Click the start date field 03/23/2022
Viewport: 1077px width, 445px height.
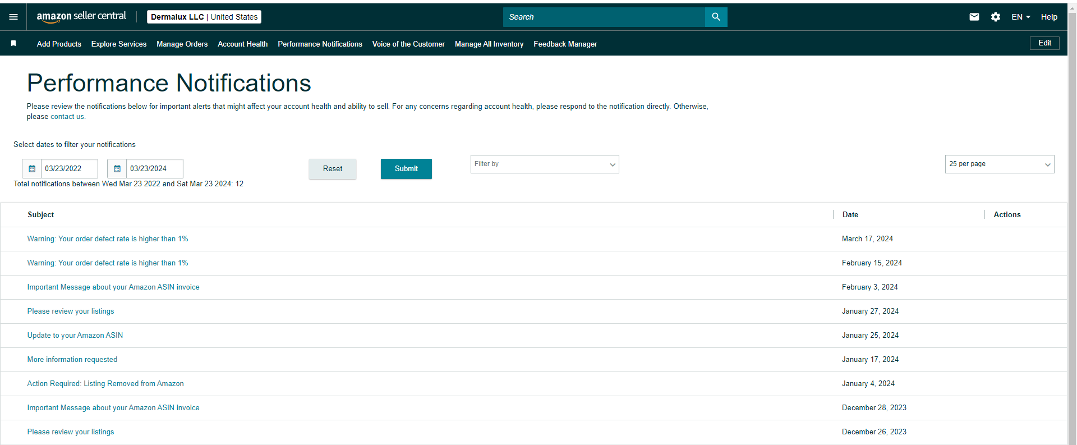pyautogui.click(x=70, y=168)
